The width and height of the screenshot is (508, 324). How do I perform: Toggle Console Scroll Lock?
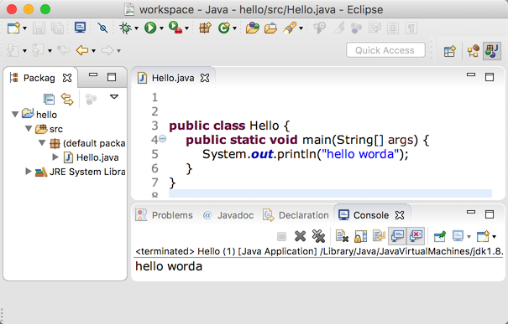[x=360, y=236]
